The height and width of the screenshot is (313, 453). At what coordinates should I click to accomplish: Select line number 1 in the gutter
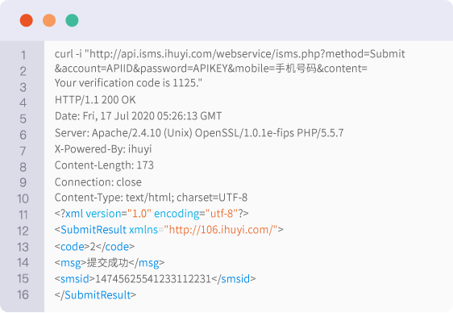(23, 55)
